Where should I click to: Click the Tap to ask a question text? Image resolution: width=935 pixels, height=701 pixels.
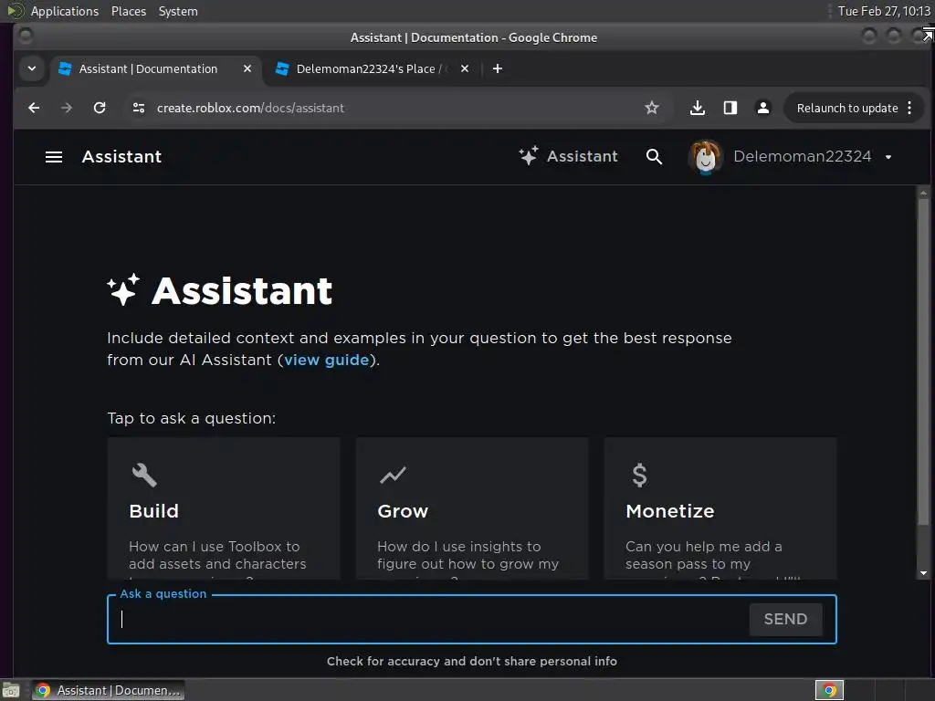tap(192, 418)
